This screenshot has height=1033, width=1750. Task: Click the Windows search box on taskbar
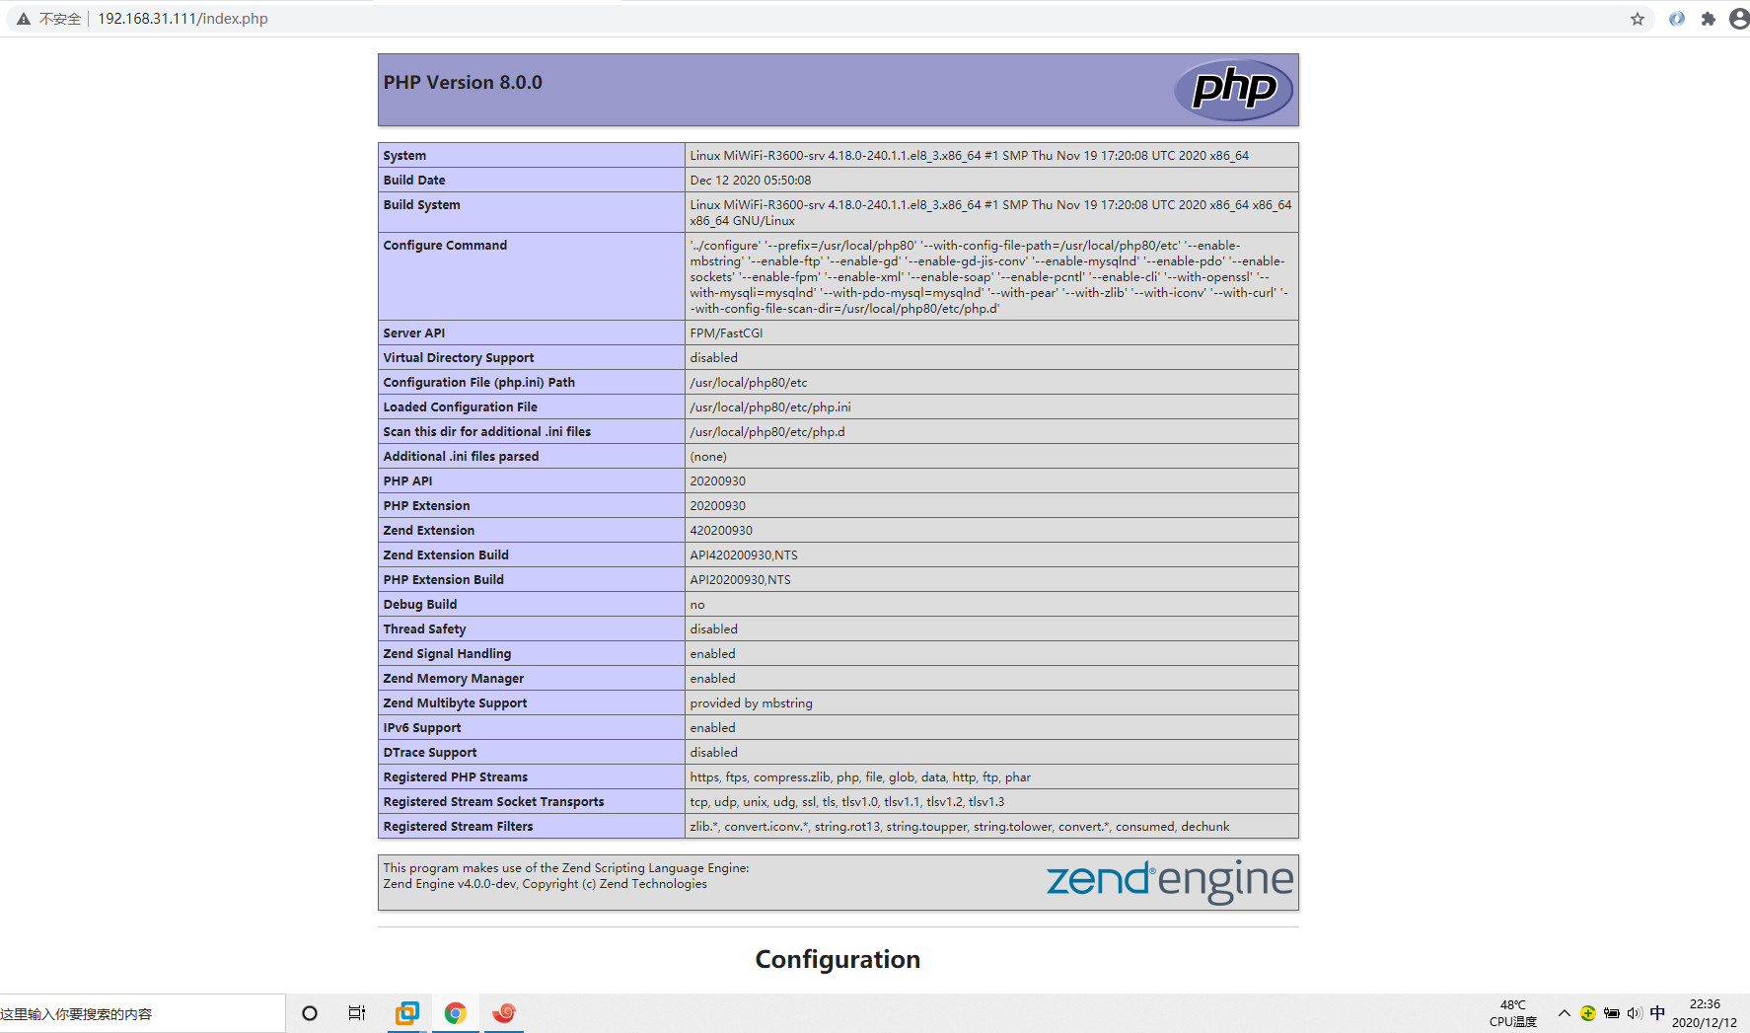(x=142, y=1013)
